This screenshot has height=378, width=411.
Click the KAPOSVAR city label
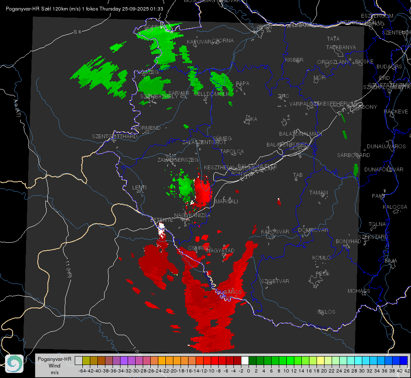275,231
